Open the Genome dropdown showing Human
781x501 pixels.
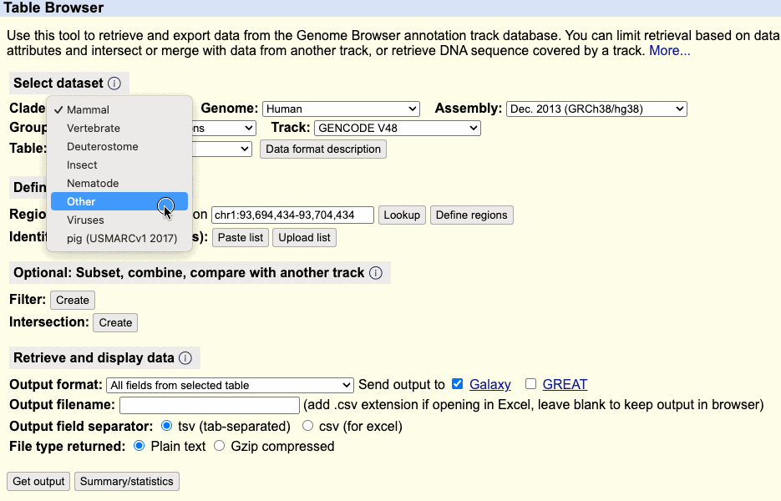pyautogui.click(x=341, y=109)
